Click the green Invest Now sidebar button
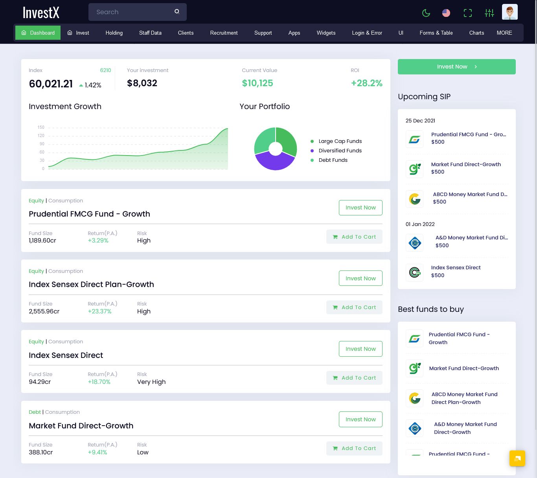 coord(456,67)
